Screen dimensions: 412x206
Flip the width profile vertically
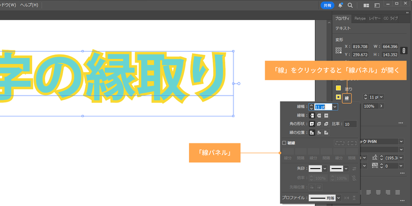[354, 198]
